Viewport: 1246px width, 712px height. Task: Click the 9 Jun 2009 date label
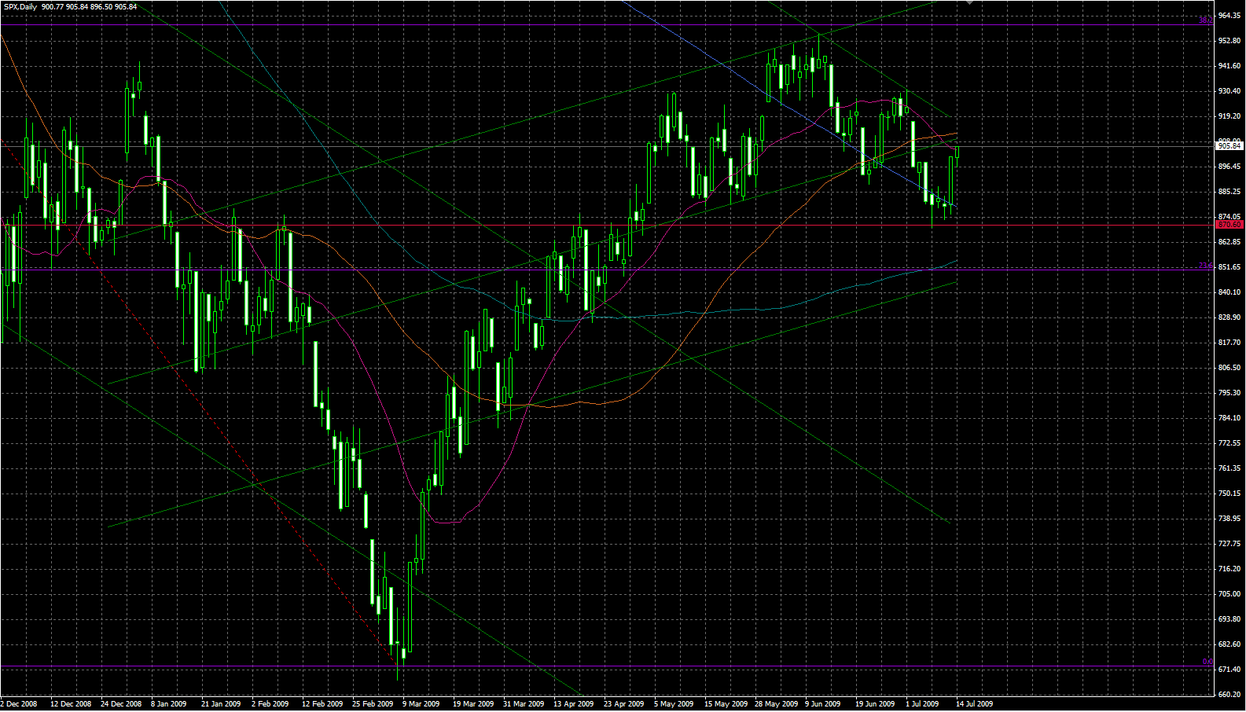coord(823,704)
